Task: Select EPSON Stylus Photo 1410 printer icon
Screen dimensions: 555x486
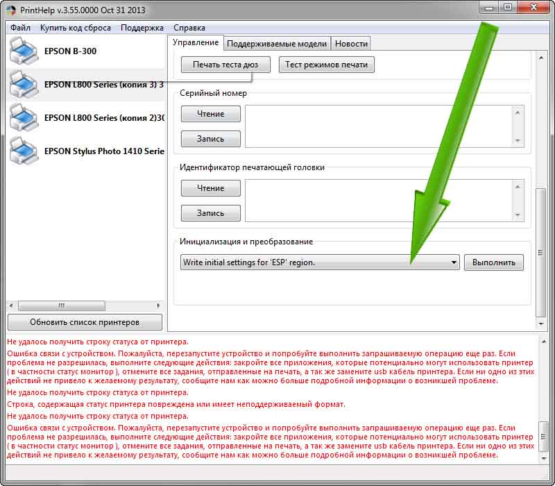Action: (24, 151)
